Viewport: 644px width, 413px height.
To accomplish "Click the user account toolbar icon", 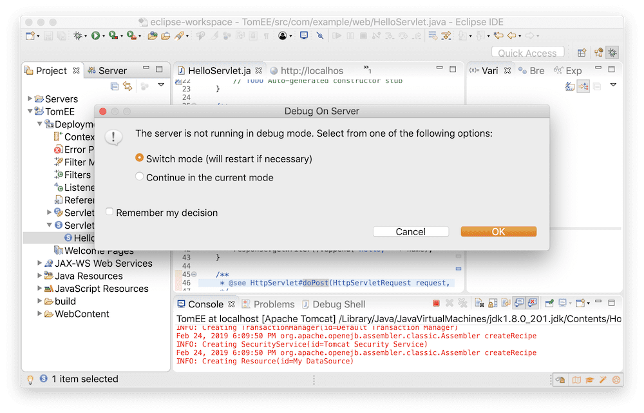I will [x=283, y=35].
